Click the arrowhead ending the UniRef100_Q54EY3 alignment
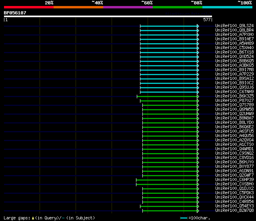This screenshot has height=221, width=256. click(198, 207)
